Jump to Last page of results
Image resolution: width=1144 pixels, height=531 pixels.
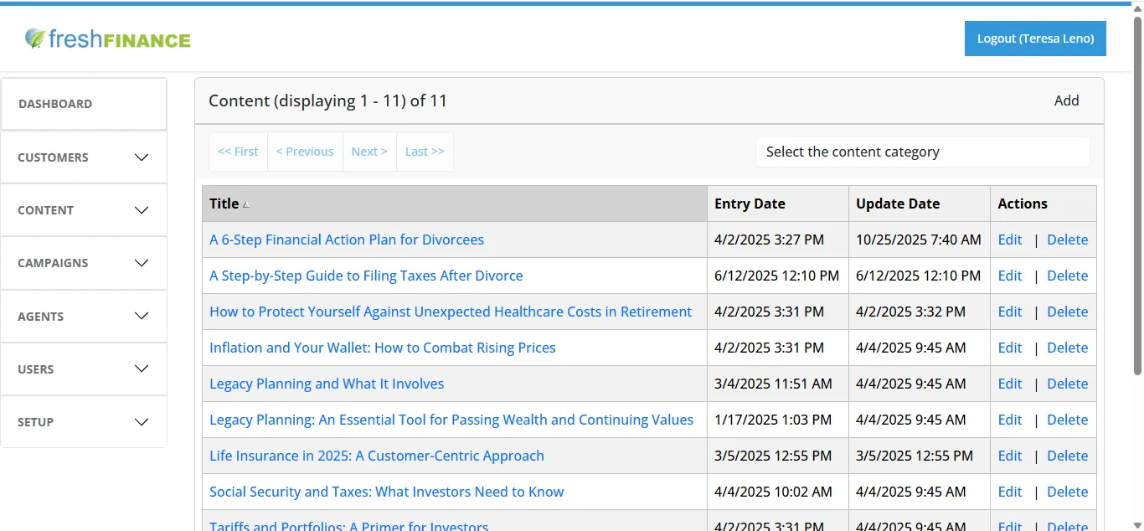point(425,152)
